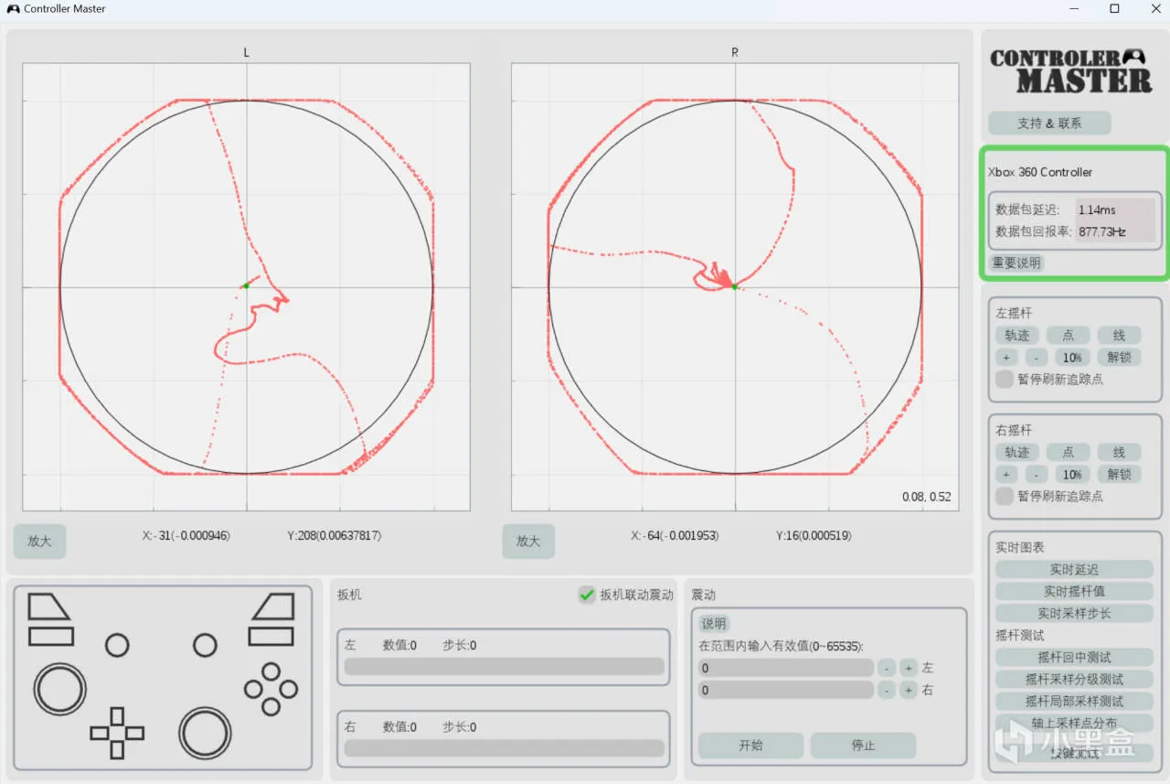
Task: Click 放大 under the R stick plot
Action: 528,541
